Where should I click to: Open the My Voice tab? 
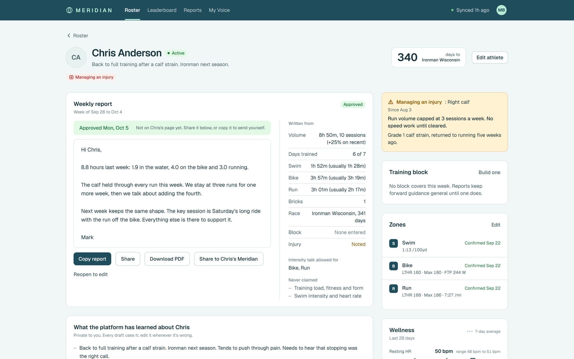tap(219, 10)
